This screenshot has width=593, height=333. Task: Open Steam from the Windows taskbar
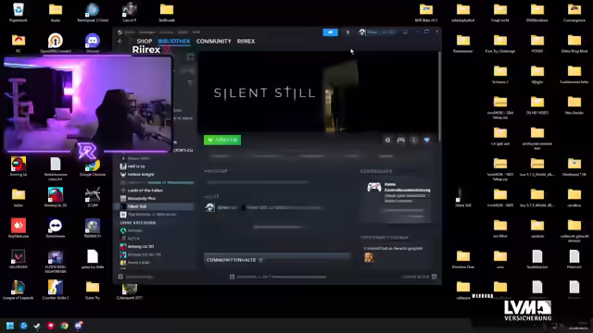37,326
